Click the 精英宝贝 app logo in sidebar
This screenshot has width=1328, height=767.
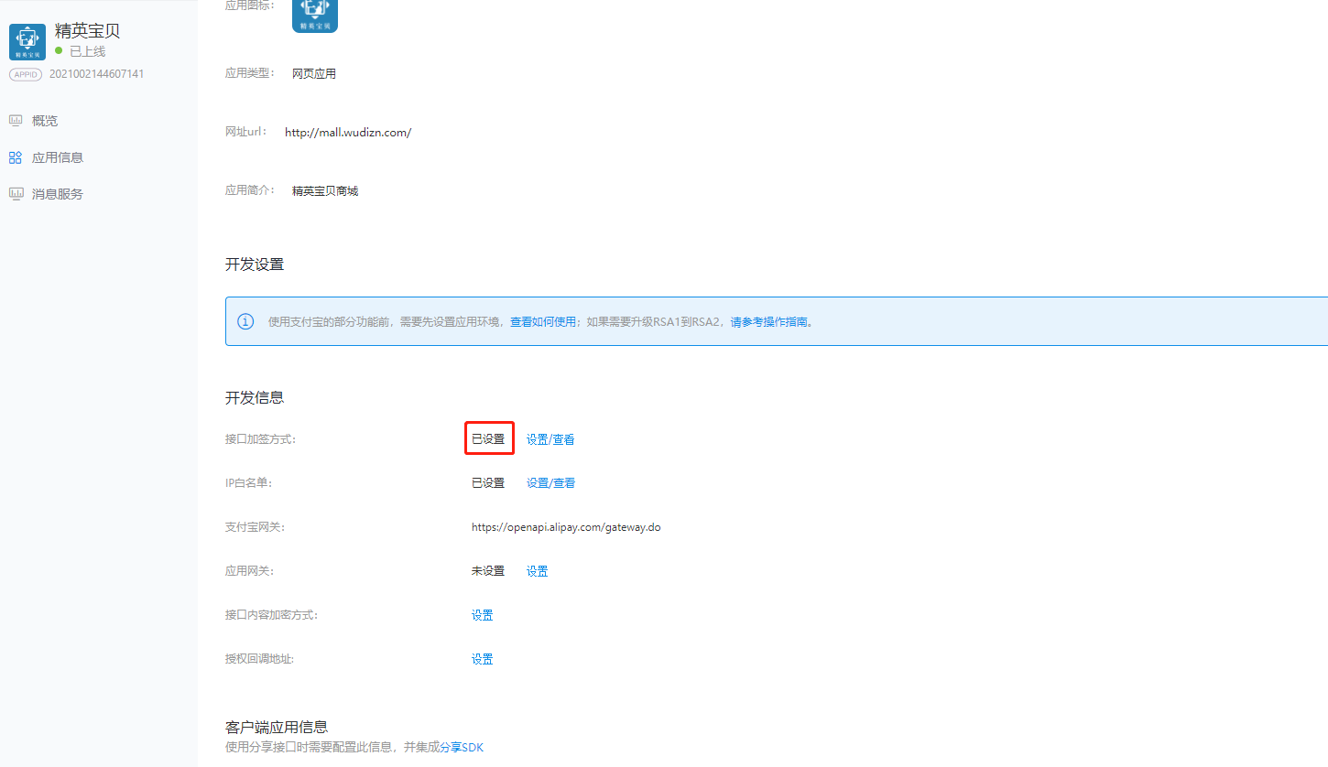pos(27,42)
